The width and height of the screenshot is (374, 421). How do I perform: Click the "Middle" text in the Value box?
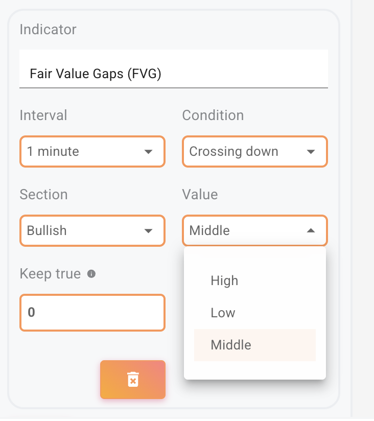[x=209, y=230]
